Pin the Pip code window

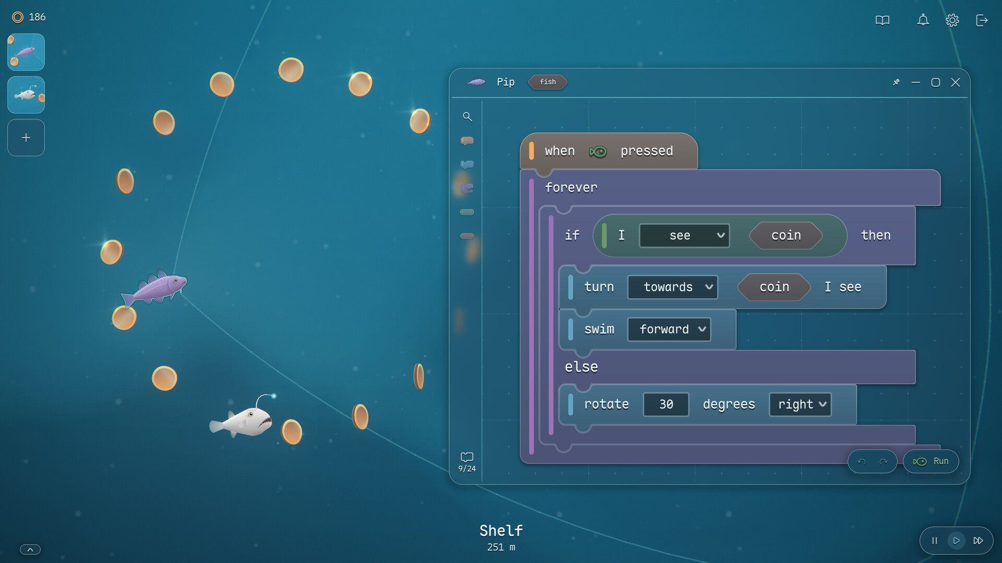point(896,82)
